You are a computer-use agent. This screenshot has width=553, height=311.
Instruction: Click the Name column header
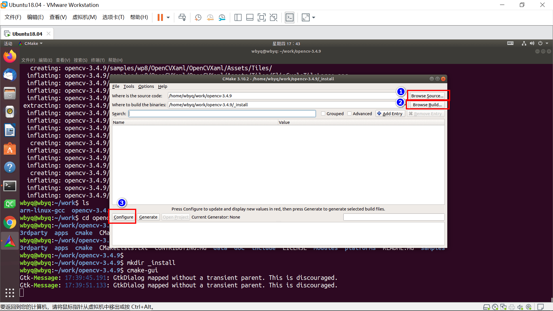pyautogui.click(x=195, y=122)
